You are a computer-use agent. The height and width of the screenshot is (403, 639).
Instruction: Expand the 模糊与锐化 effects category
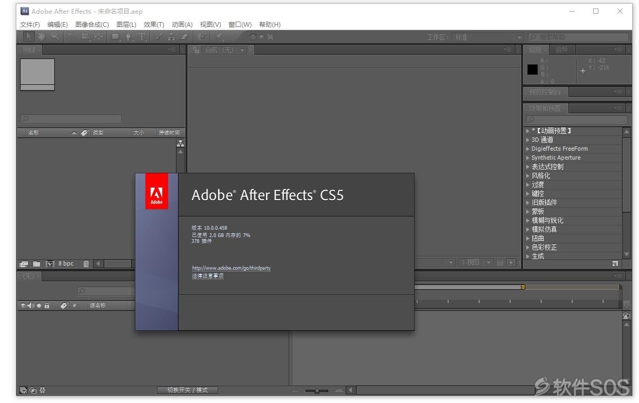point(528,220)
